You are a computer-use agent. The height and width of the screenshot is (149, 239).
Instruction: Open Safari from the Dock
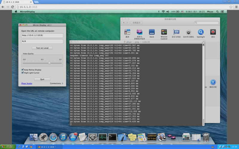click(53, 137)
